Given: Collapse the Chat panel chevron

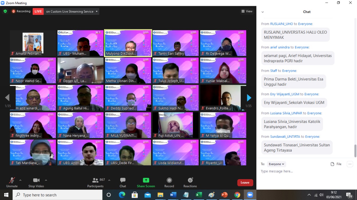Looking at the screenshot, I should point(262,12).
